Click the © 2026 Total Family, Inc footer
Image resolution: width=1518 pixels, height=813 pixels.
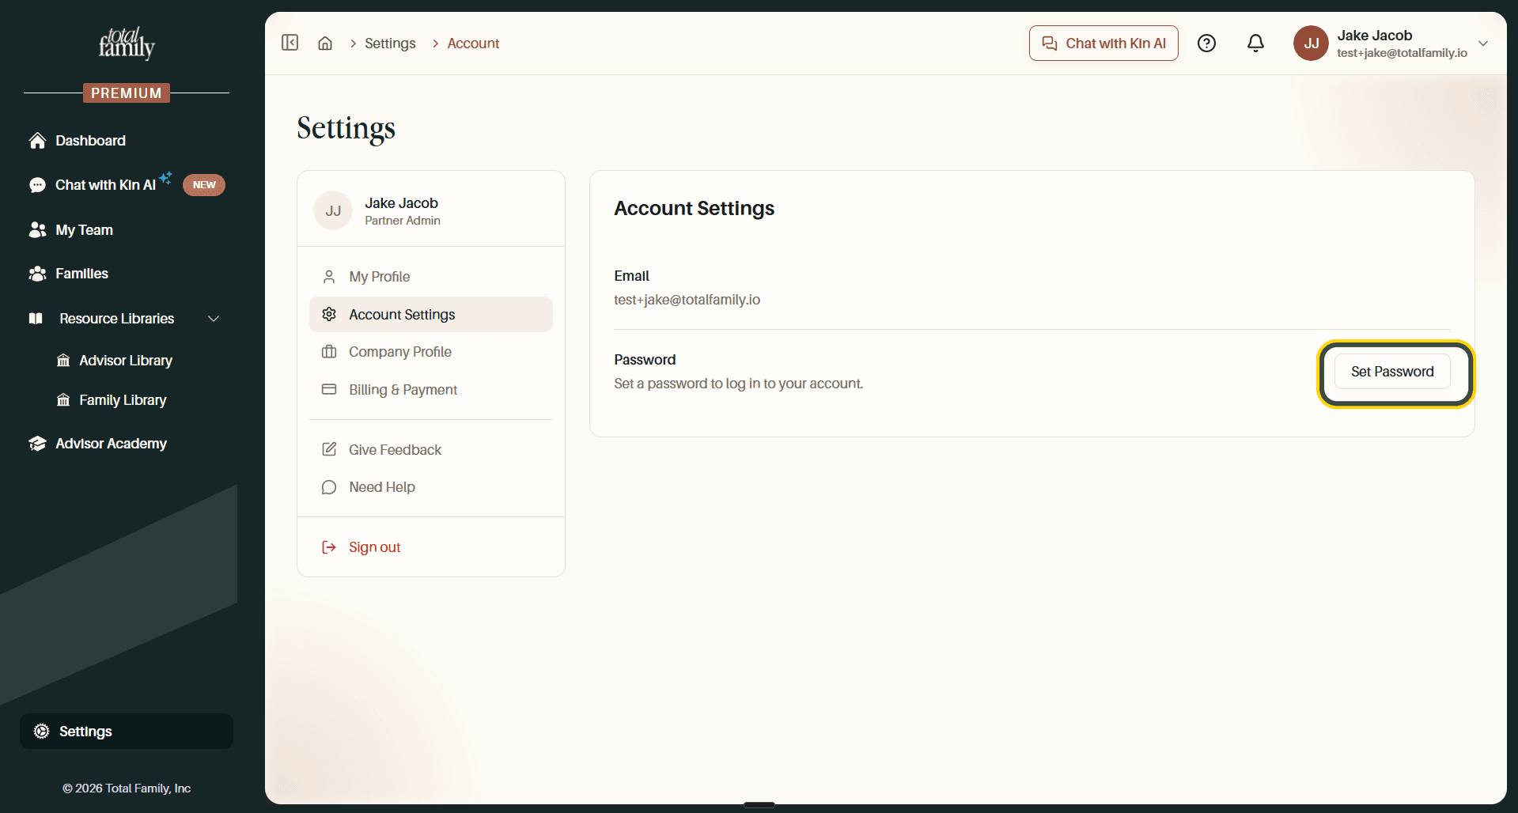[x=127, y=788]
